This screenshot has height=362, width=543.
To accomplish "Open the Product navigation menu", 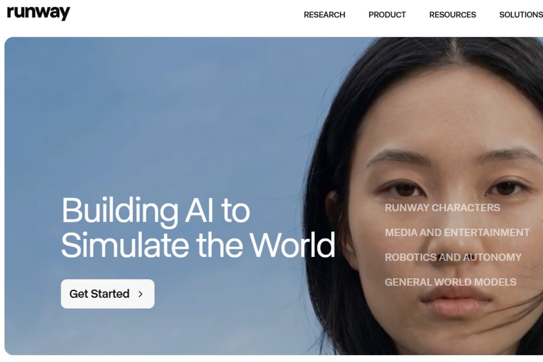I will click(x=387, y=14).
